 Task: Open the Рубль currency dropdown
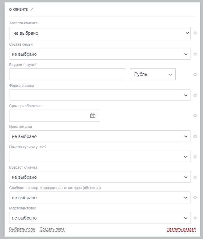(x=152, y=74)
